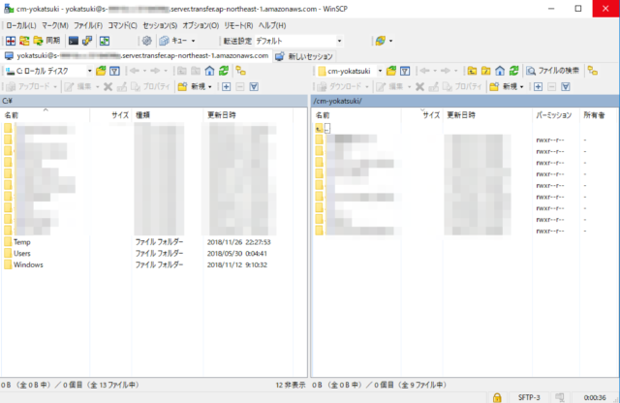The width and height of the screenshot is (620, 403).
Task: Go to remote home directory icon
Action: (x=500, y=71)
